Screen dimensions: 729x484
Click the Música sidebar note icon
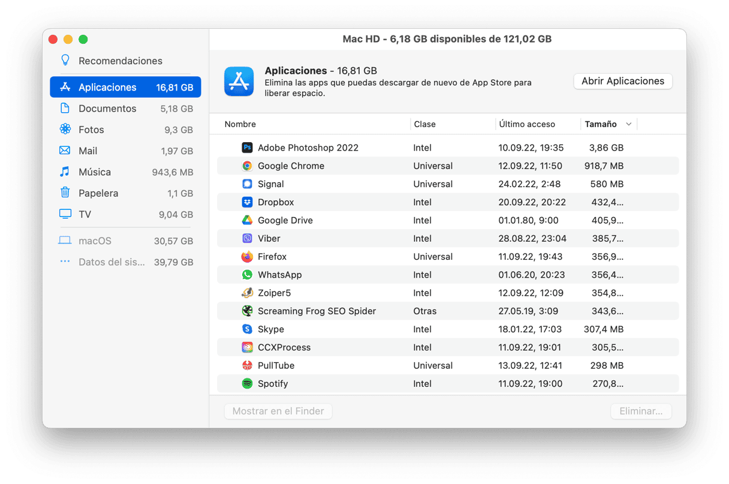65,172
